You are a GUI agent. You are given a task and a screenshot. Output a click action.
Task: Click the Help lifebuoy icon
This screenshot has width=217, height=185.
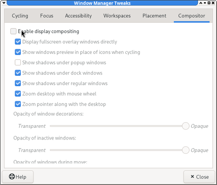[12, 176]
